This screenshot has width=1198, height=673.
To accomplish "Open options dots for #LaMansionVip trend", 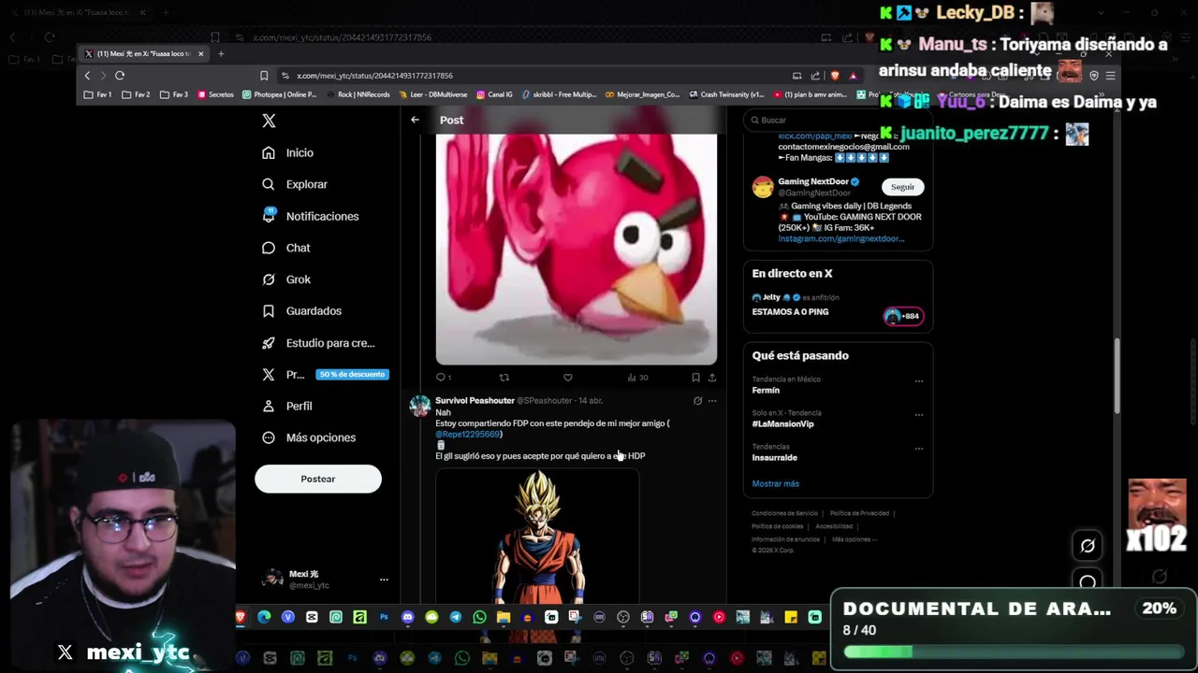I will (918, 415).
